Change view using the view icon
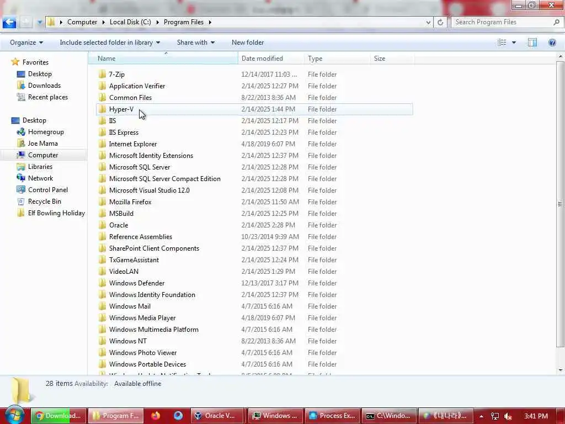This screenshot has width=565, height=424. 502,43
